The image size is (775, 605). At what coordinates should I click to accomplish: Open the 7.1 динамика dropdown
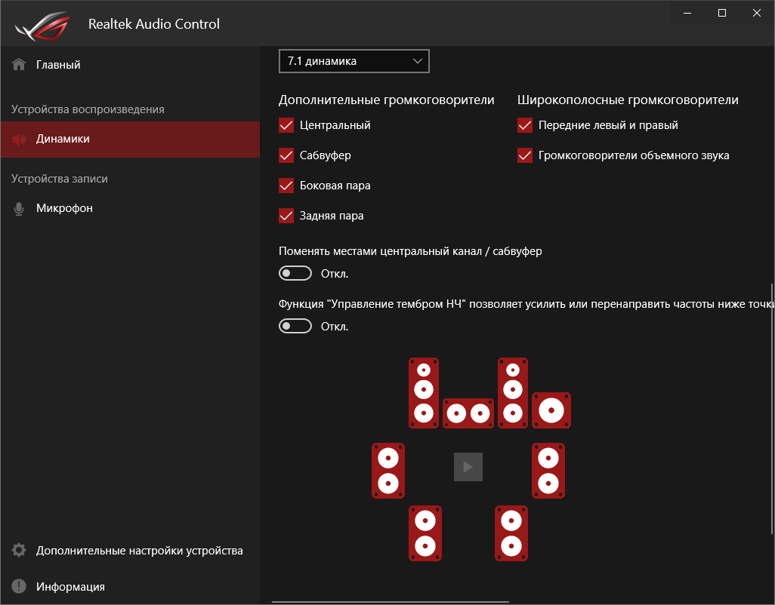pyautogui.click(x=354, y=61)
